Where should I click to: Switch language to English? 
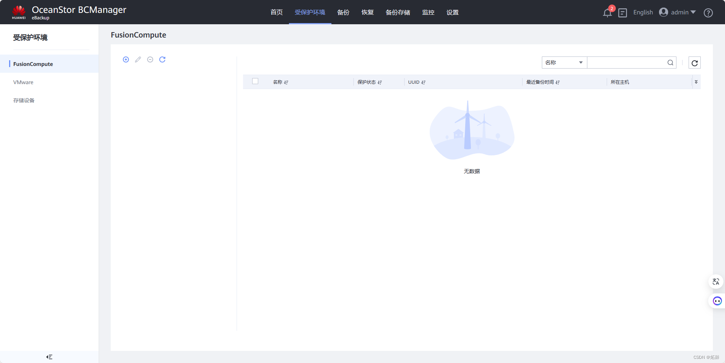pos(643,12)
